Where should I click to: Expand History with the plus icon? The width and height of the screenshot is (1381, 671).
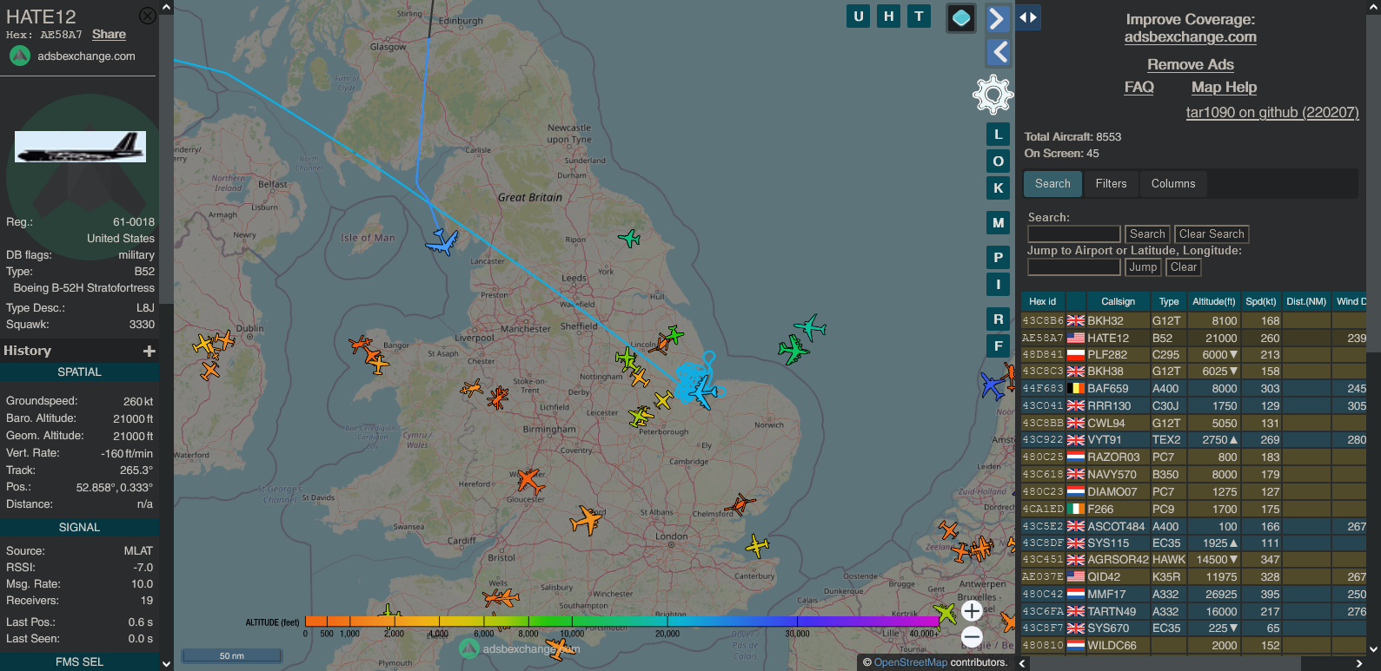point(149,351)
